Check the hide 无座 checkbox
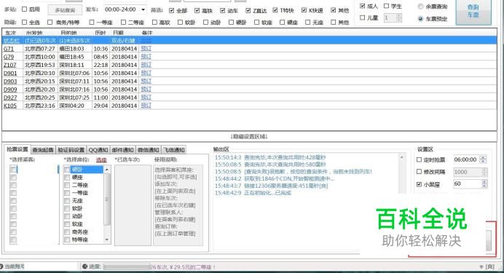This screenshot has width=504, height=273. pos(308,22)
